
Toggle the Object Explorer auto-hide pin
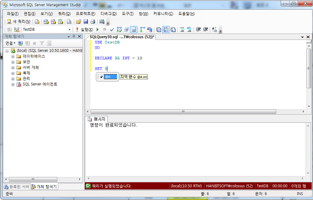click(x=74, y=36)
